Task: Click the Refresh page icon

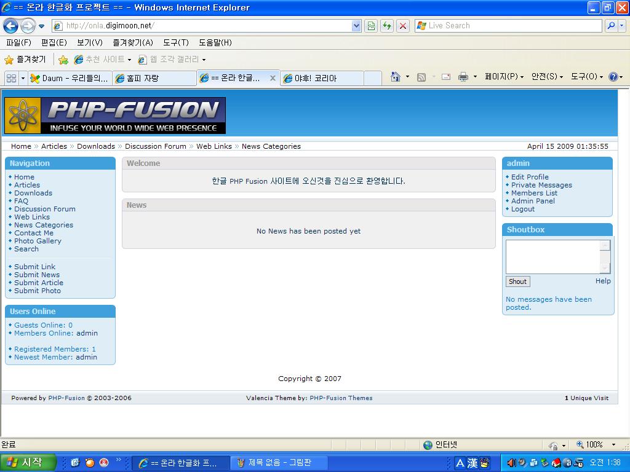Action: 387,26
